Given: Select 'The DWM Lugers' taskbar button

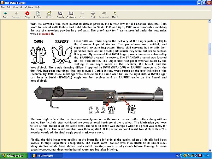Looking at the screenshot, I should click(46, 156).
